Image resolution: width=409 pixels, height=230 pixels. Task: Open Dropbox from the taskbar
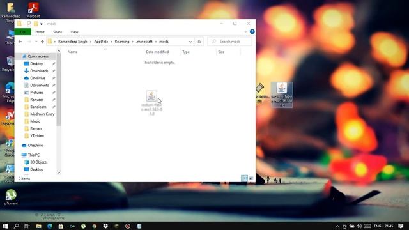pos(105,226)
